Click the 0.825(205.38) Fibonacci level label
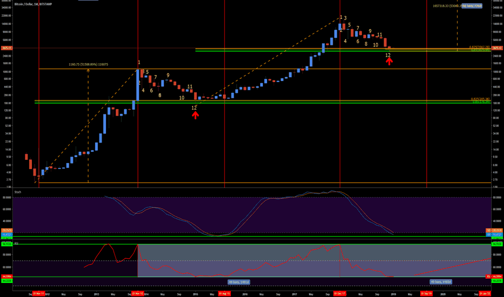Image resolution: width=504 pixels, height=297 pixels. tap(480, 99)
